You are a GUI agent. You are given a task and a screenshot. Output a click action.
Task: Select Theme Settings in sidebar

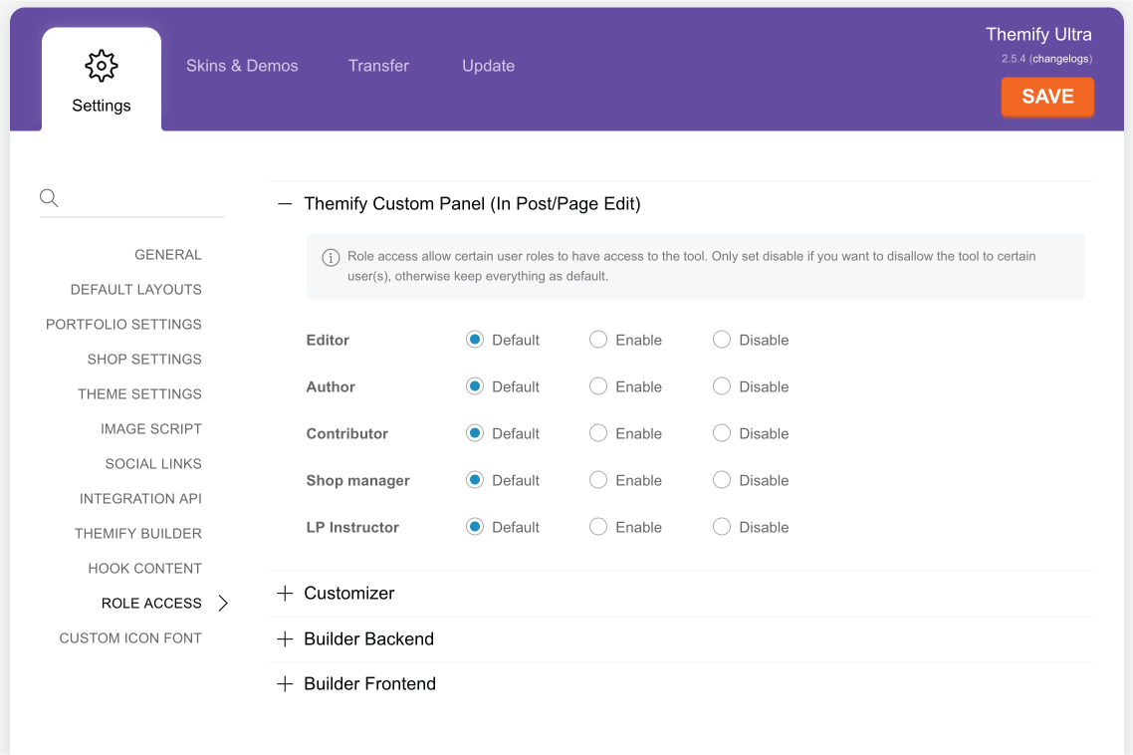[139, 394]
